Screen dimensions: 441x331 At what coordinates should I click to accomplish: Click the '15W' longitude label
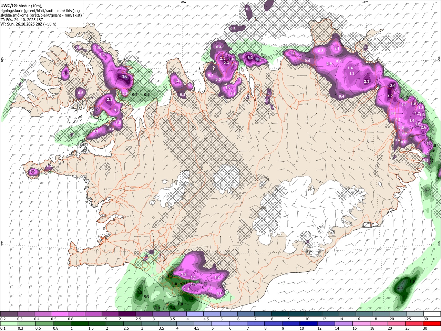[x=365, y=2]
